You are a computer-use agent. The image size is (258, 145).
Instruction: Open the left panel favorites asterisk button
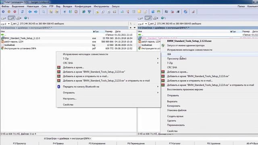(131, 28)
